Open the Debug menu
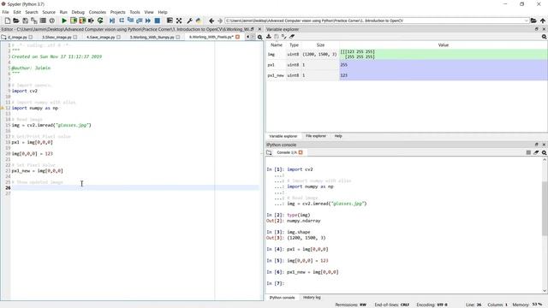This screenshot has height=308, width=548. pyautogui.click(x=78, y=12)
